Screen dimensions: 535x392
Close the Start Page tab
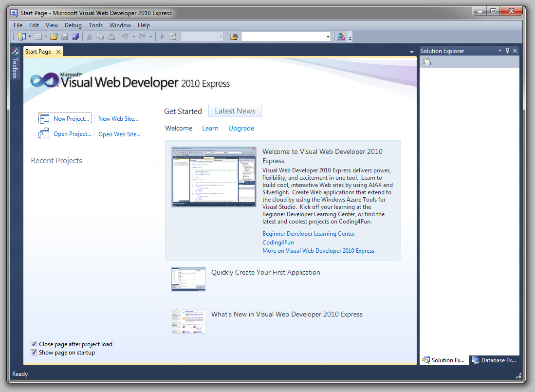(x=58, y=52)
